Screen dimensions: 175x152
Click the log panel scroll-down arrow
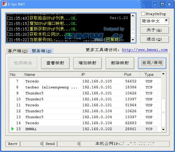133,40
